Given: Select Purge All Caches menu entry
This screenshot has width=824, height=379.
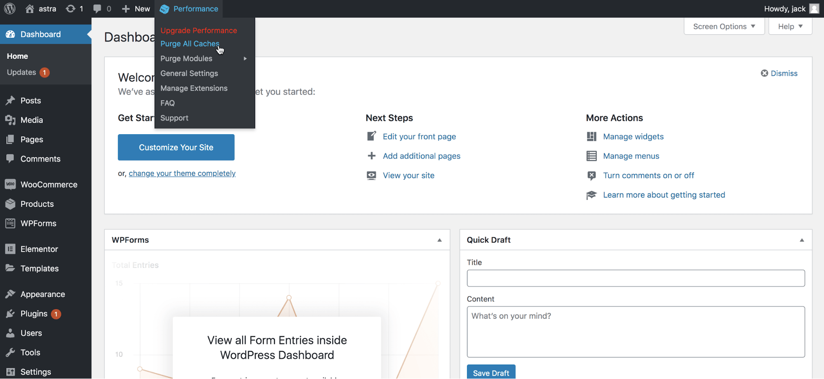Looking at the screenshot, I should point(190,44).
